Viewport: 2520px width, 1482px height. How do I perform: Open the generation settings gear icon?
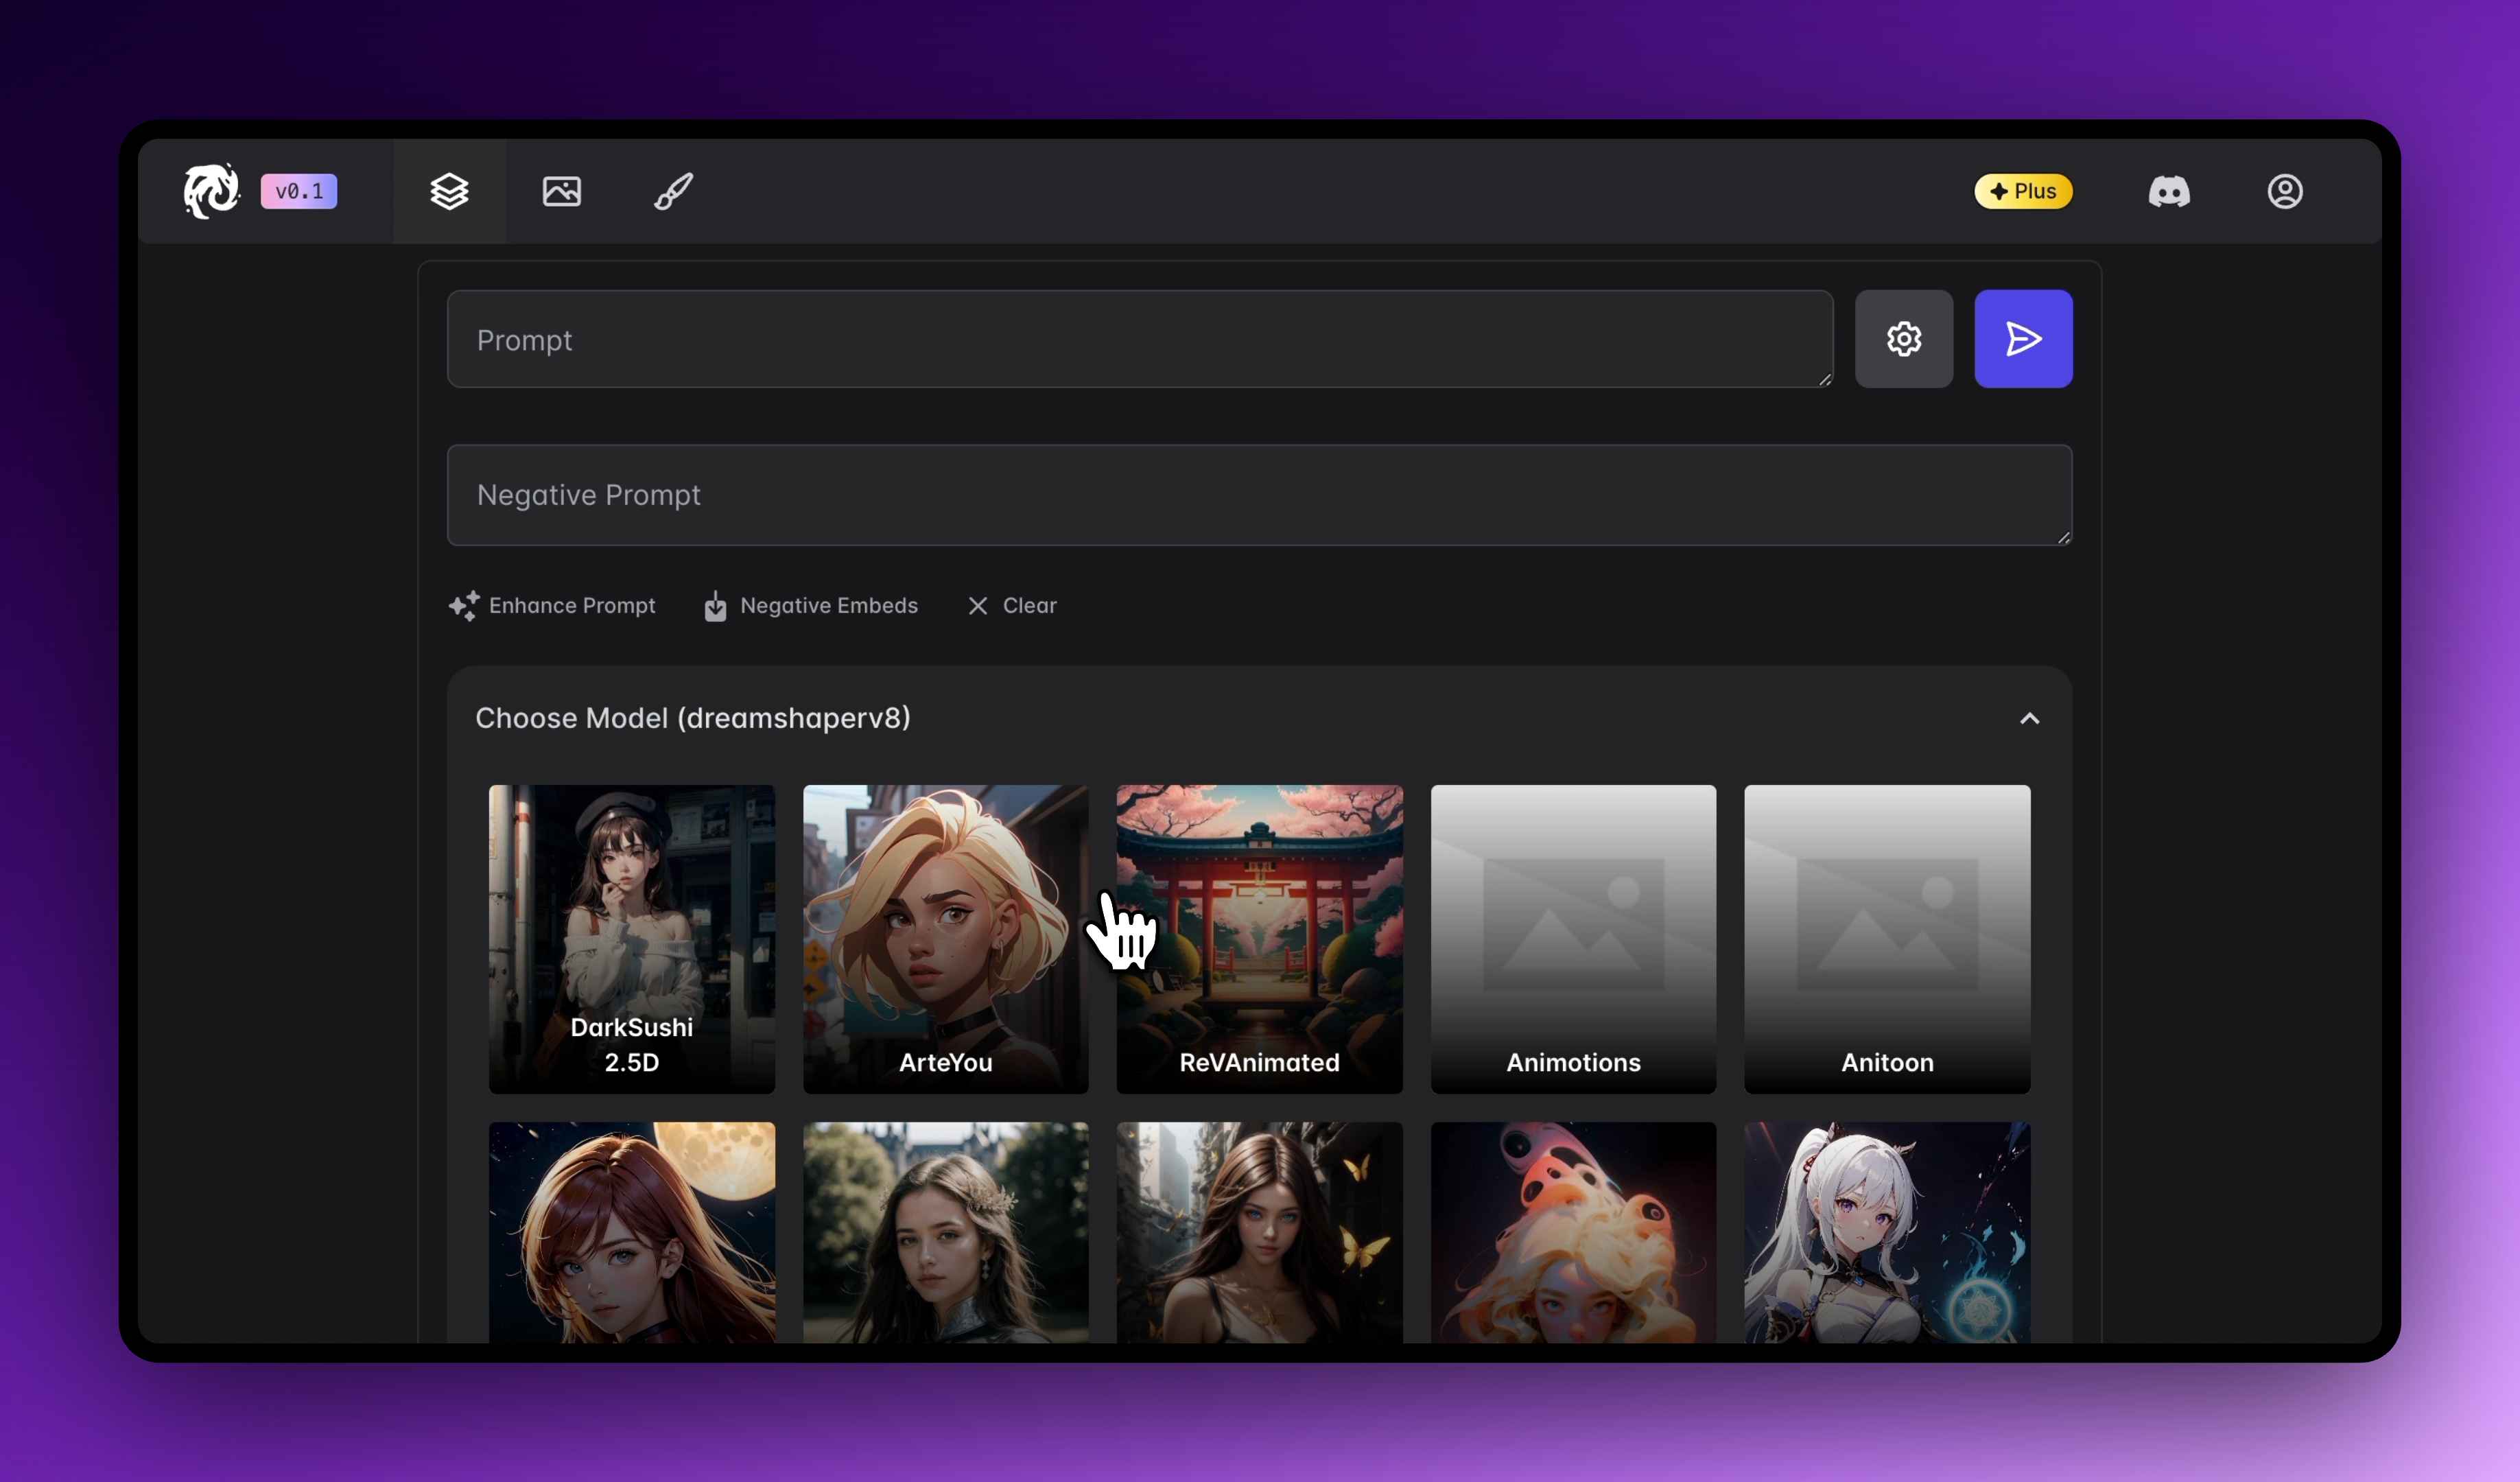pyautogui.click(x=1903, y=339)
